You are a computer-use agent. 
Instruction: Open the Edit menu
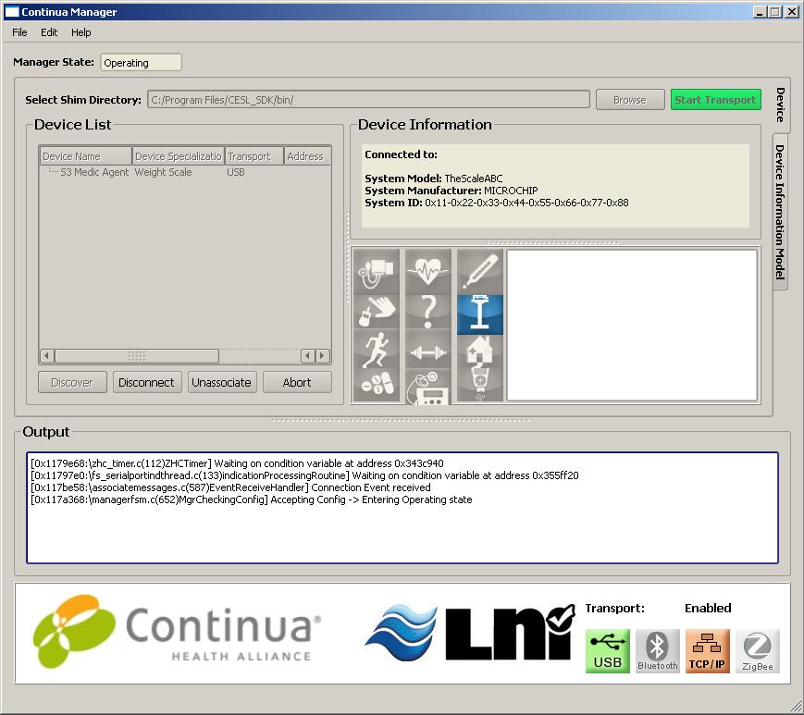point(49,32)
